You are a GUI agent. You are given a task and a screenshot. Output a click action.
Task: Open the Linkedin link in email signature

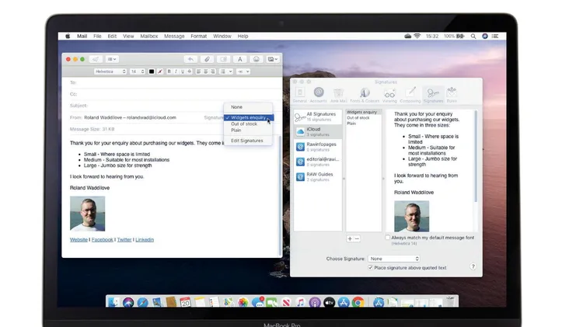[145, 240]
